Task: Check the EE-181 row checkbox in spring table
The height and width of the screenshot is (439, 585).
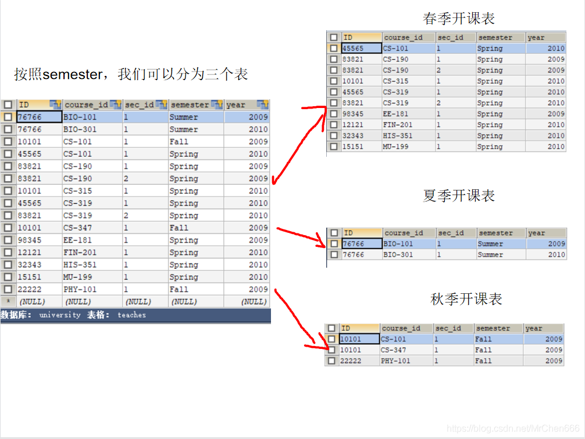Action: pos(334,114)
